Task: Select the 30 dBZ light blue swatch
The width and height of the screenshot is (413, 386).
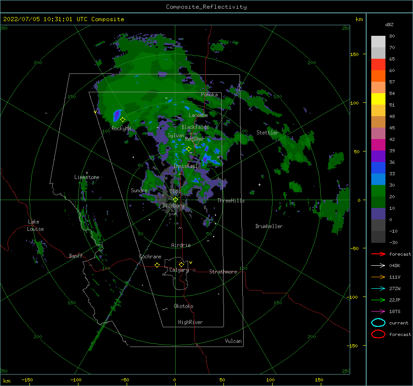Action: point(378,179)
